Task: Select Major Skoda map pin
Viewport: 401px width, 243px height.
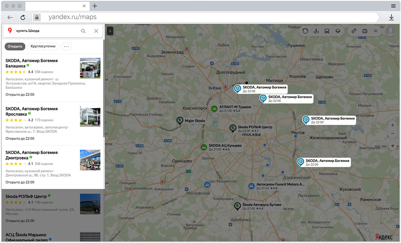Action: coord(180,121)
